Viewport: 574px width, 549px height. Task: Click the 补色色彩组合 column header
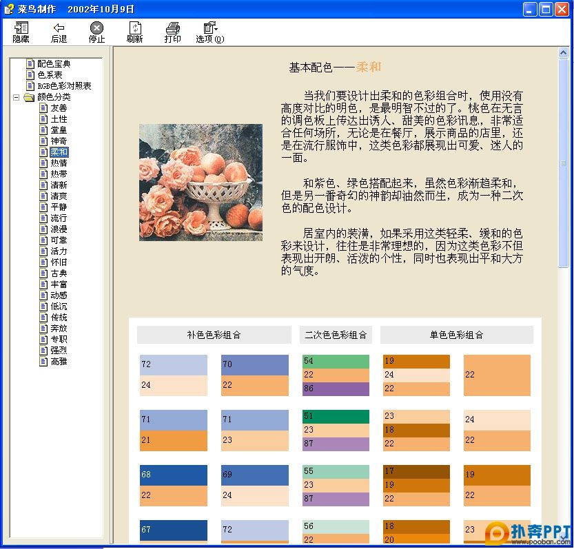(214, 335)
